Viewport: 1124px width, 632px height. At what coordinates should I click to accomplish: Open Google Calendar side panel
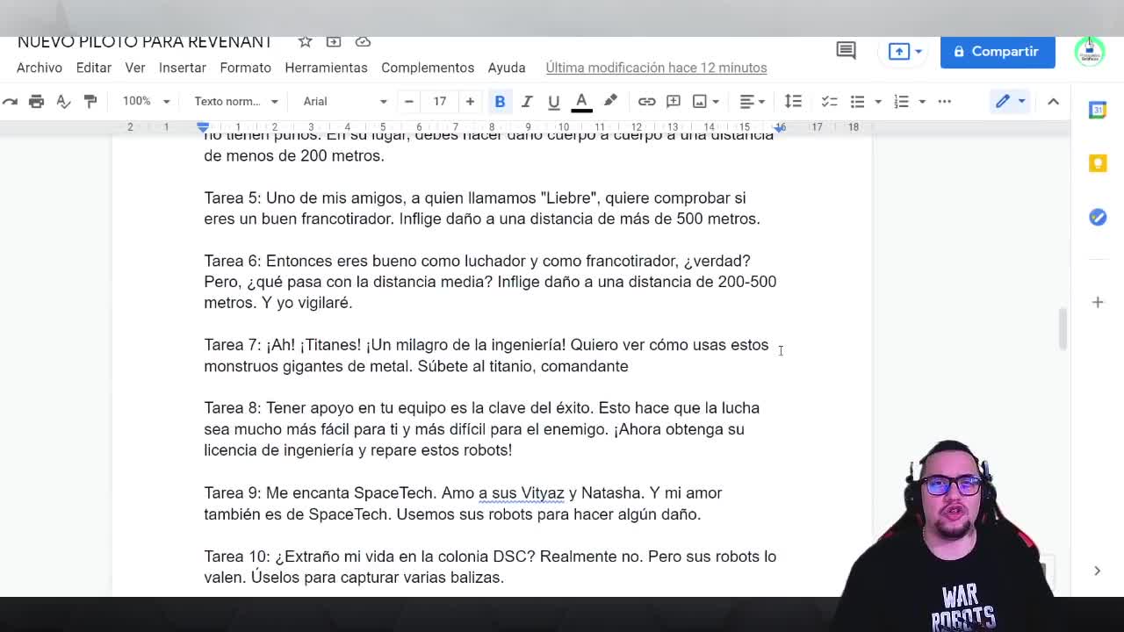click(x=1098, y=110)
